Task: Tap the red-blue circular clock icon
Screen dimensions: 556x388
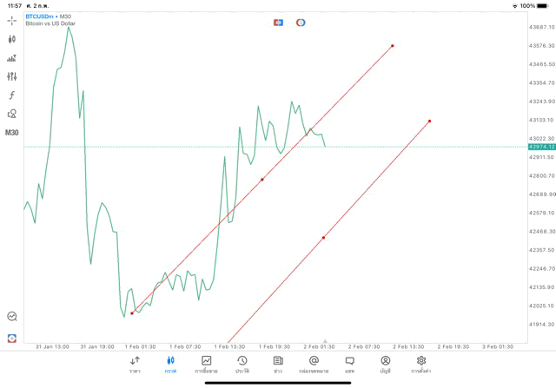Action: click(301, 22)
